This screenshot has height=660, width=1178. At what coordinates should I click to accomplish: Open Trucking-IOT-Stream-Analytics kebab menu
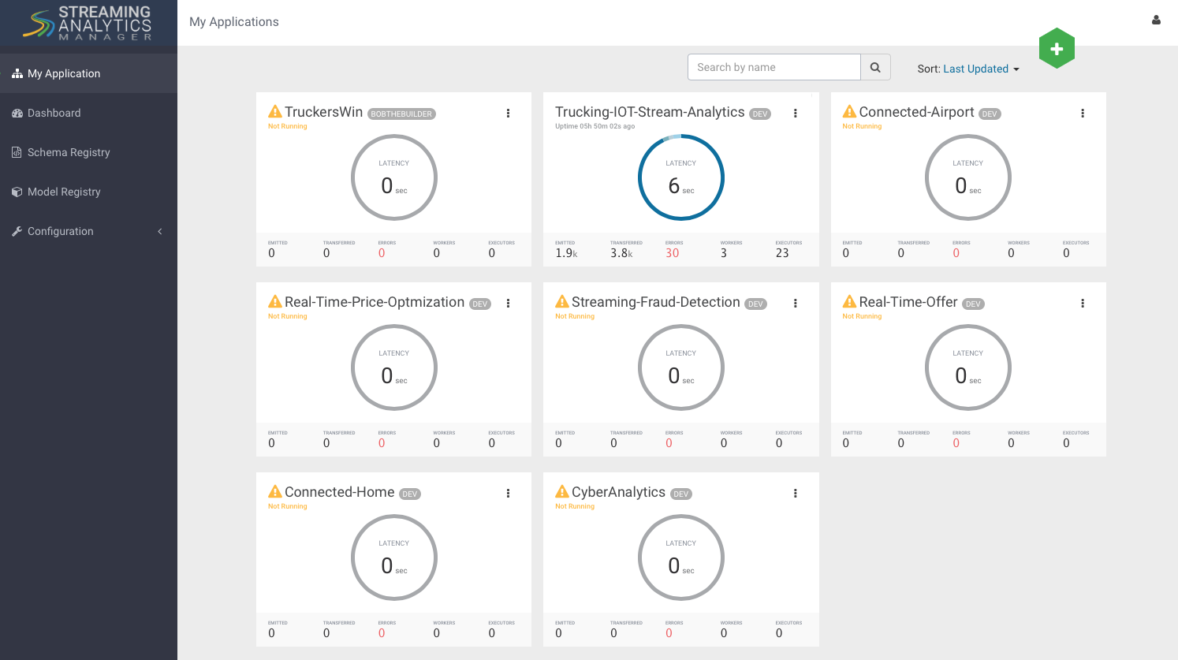pyautogui.click(x=795, y=114)
